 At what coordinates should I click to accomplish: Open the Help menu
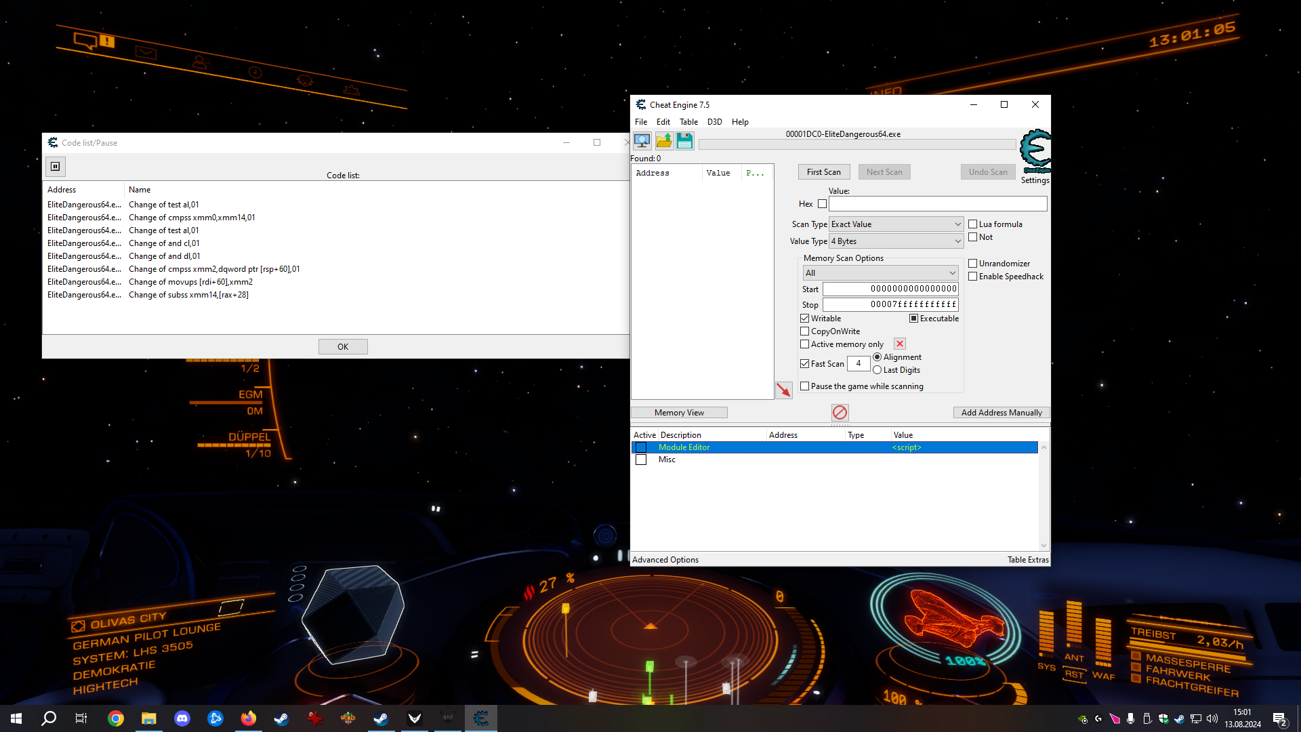(x=740, y=122)
